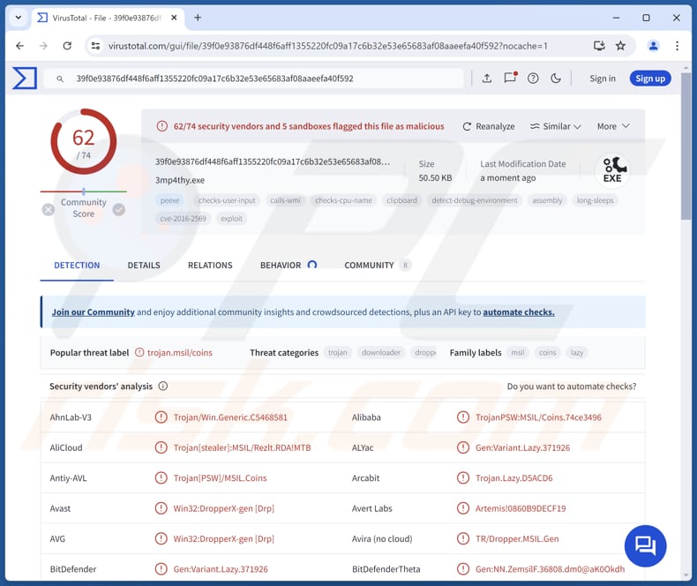Click the long-sleeps tag
The image size is (697, 586).
click(x=595, y=200)
